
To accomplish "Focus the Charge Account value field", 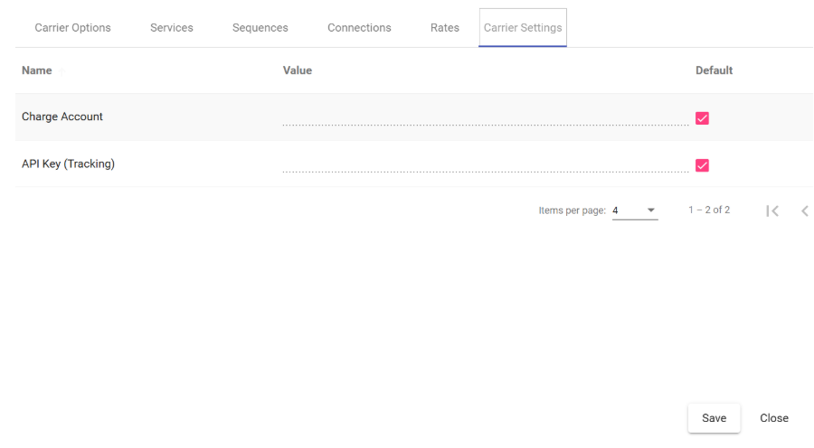I will coord(485,117).
